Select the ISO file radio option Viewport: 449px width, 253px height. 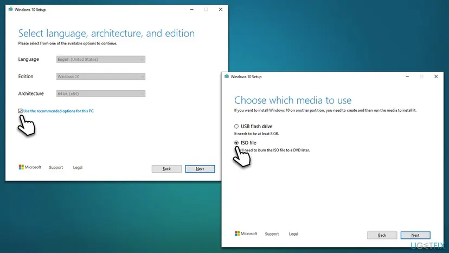[x=236, y=143]
